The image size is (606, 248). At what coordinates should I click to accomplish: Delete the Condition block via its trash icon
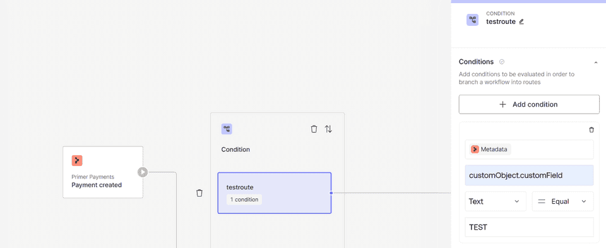point(314,129)
